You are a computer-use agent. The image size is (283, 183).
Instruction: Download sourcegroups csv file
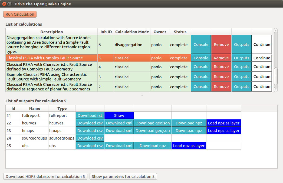[x=90, y=138]
